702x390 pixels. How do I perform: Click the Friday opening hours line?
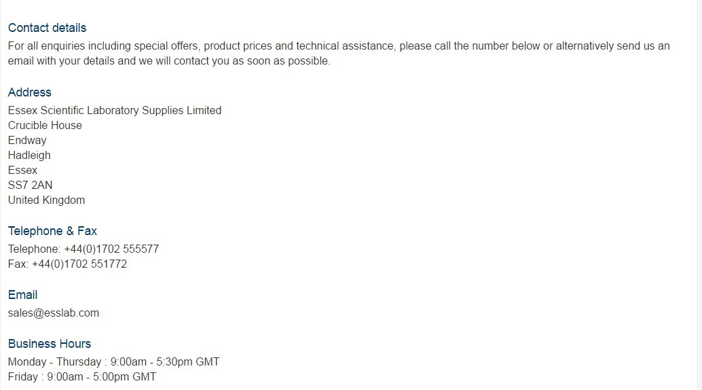point(82,376)
